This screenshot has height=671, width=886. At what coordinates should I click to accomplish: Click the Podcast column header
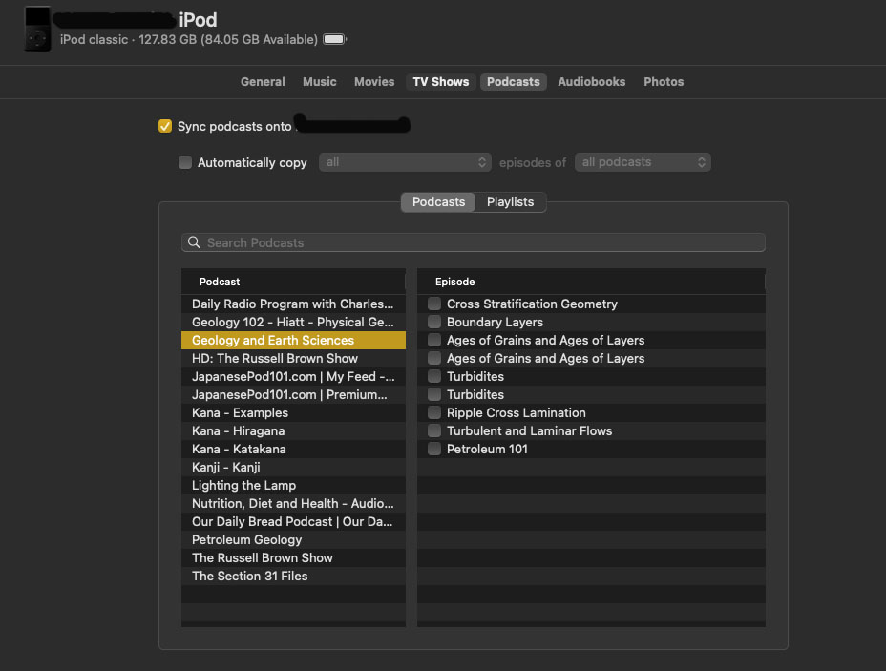click(x=293, y=282)
